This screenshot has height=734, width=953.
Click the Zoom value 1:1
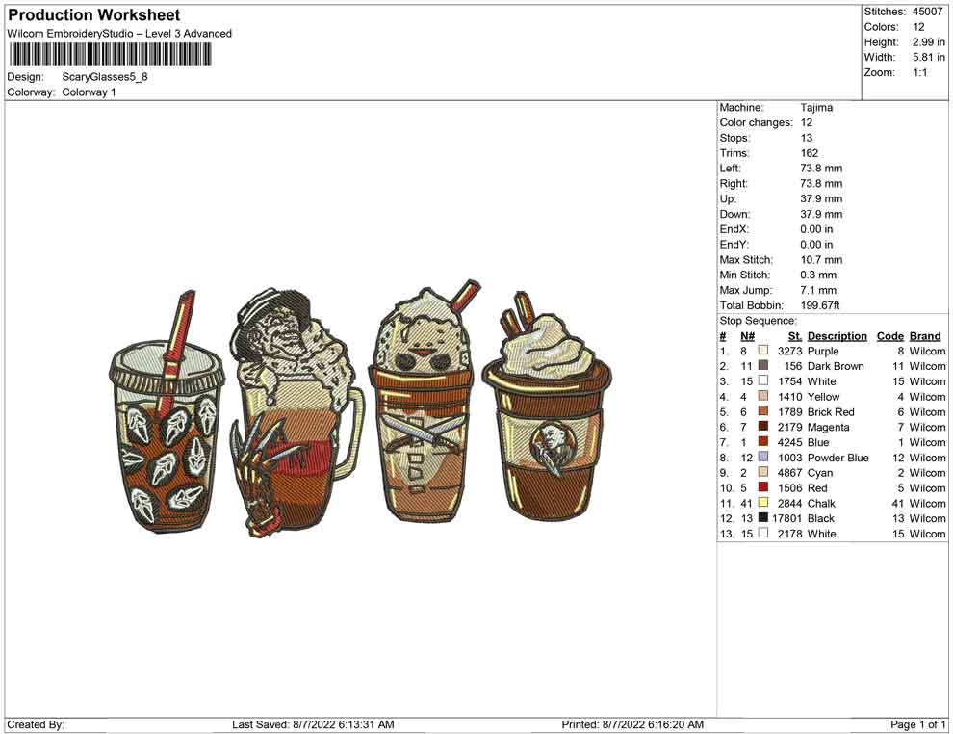[919, 72]
